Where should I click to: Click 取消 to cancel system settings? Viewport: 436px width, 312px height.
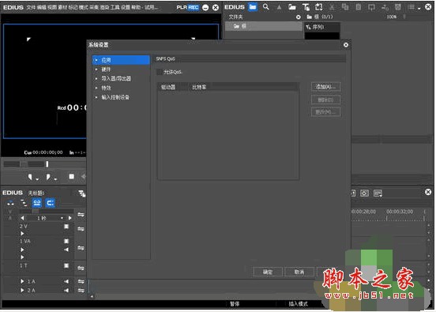point(299,272)
